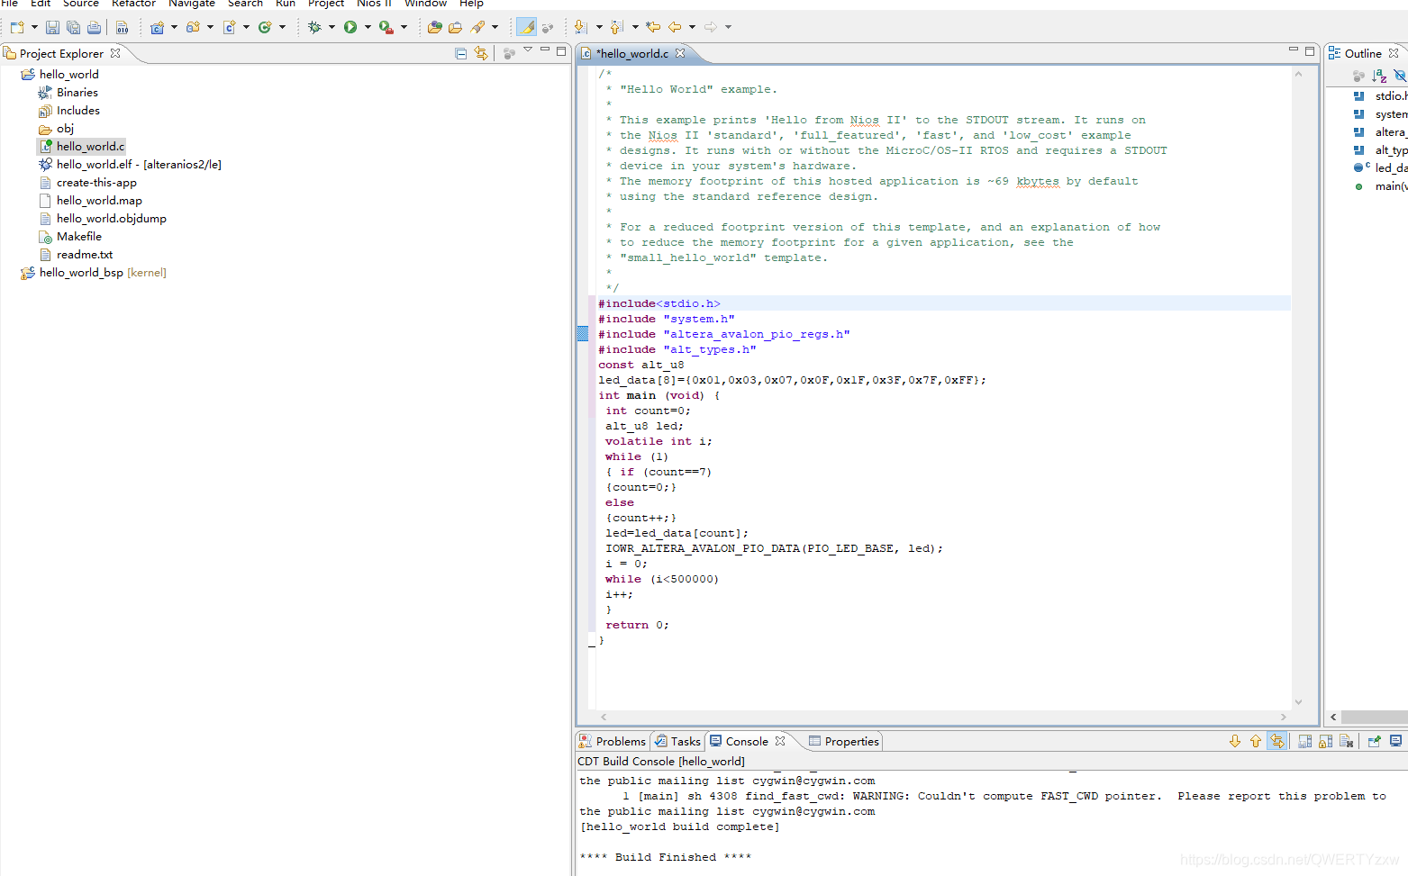Click console scroll-down arrow icon
Image resolution: width=1408 pixels, height=876 pixels.
coord(1235,741)
